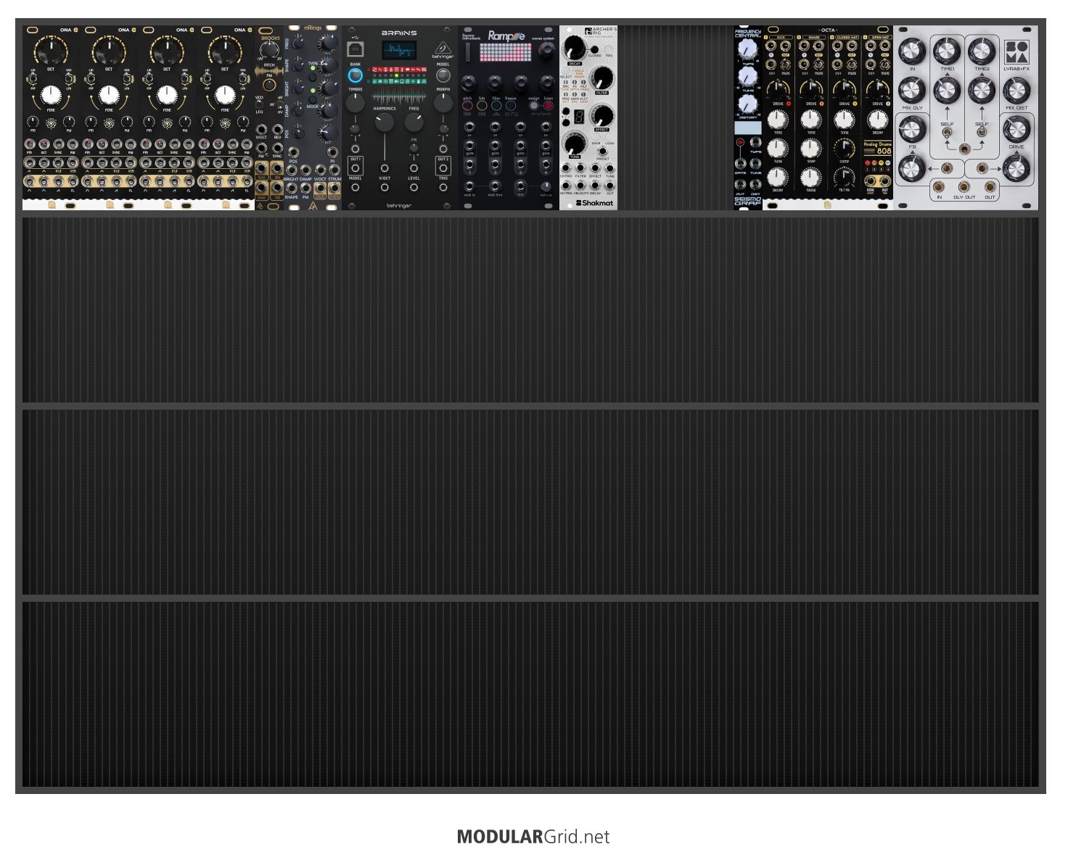Click the STRUM jack on nRings
The height and width of the screenshot is (852, 1068).
pos(334,170)
